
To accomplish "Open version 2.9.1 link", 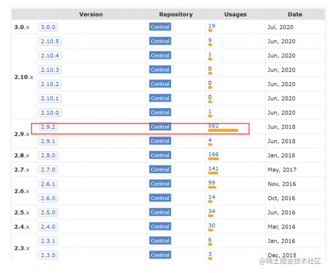I will [x=48, y=141].
